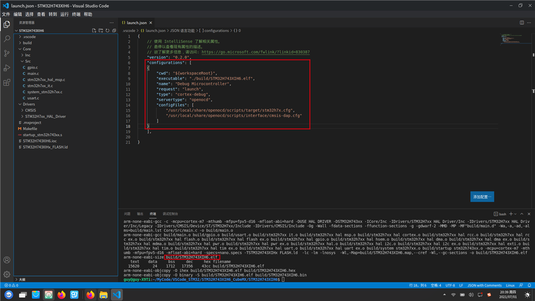
Task: Open the 选择 menu
Action: (x=30, y=14)
